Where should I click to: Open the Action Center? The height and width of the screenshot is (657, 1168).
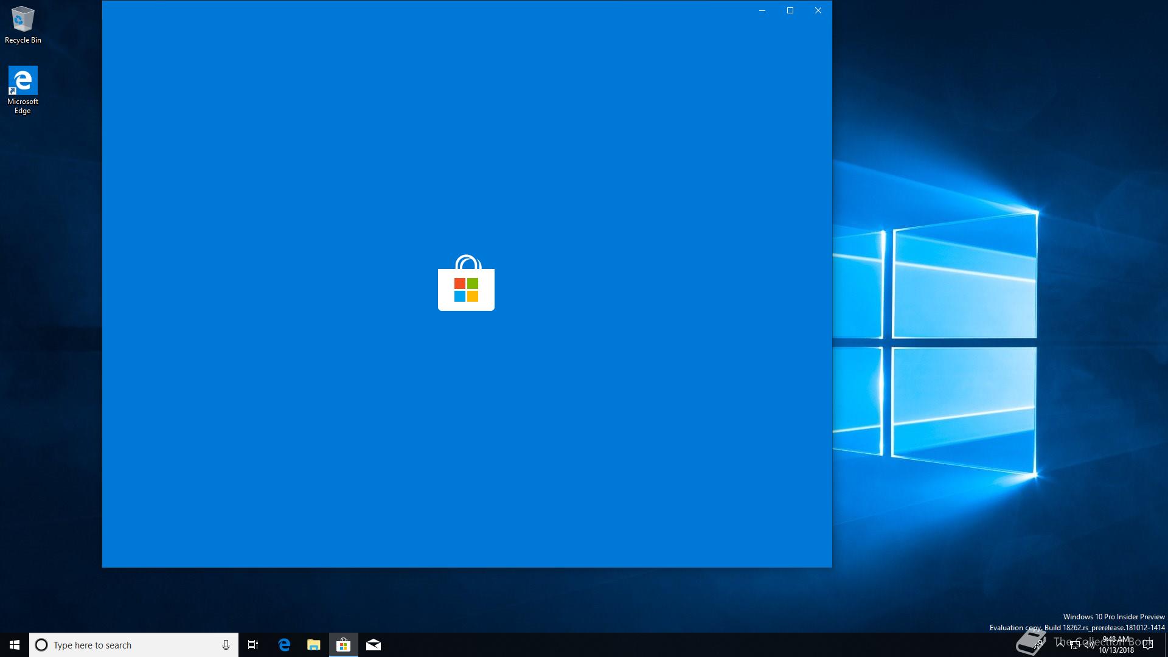pyautogui.click(x=1149, y=645)
